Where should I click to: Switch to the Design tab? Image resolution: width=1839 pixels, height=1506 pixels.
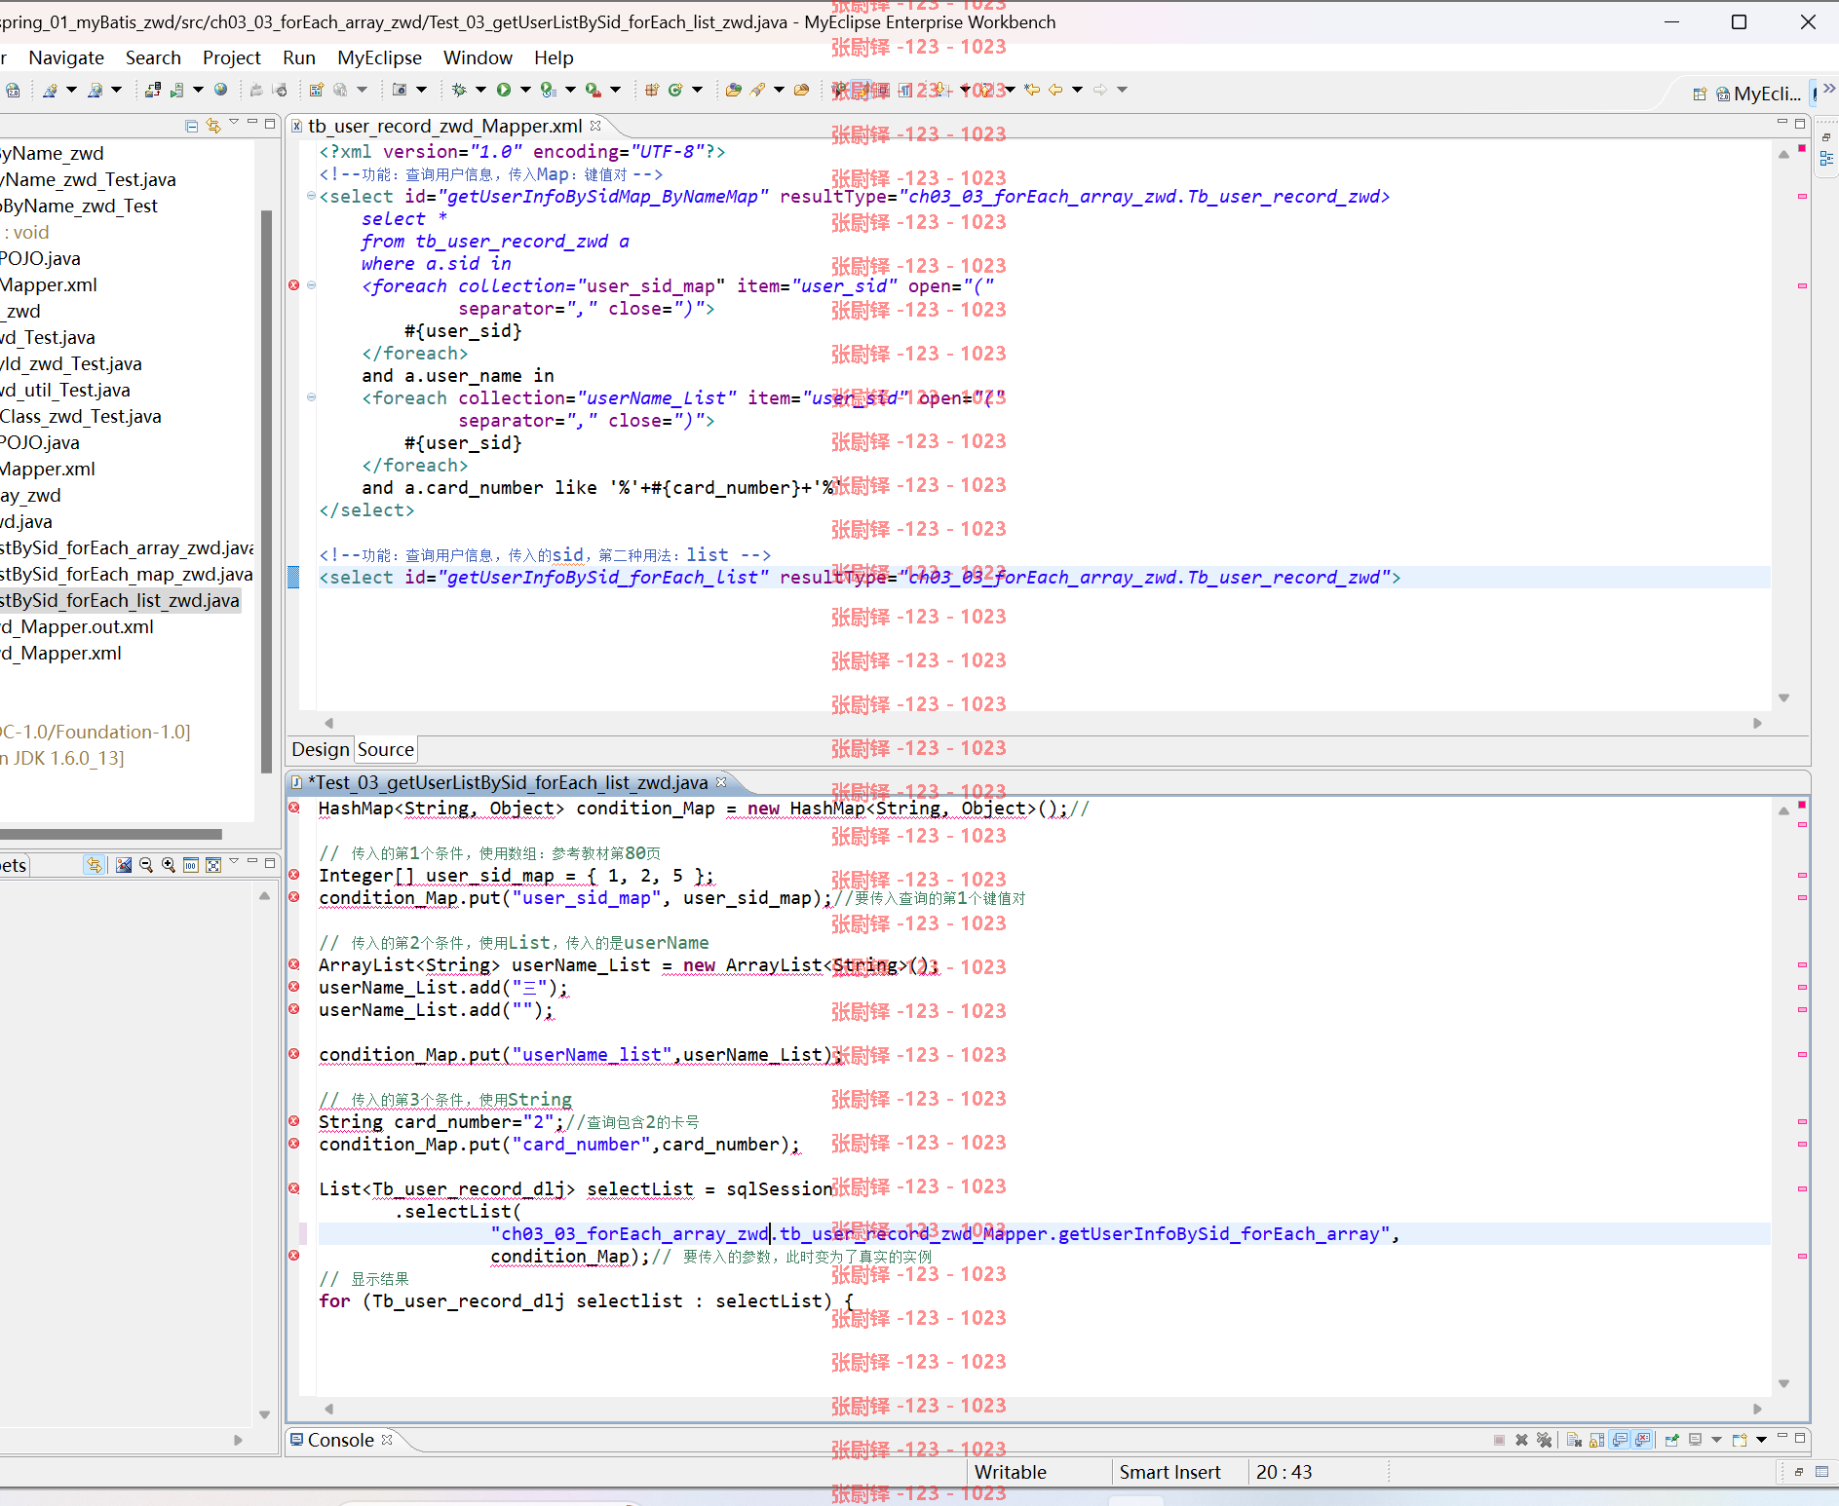coord(321,749)
